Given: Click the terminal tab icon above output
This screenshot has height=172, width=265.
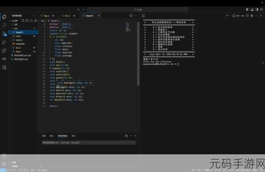Looking at the screenshot, I should (143, 16).
